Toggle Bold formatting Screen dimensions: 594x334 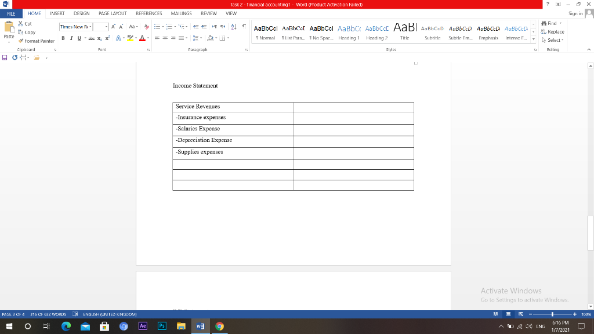click(x=63, y=38)
